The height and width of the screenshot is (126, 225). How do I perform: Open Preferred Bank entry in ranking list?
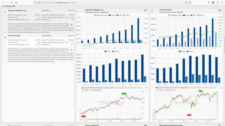coord(14,36)
